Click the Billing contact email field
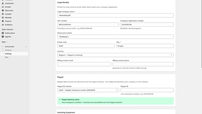This screenshot has width=202, height=114. pyautogui.click(x=84, y=64)
